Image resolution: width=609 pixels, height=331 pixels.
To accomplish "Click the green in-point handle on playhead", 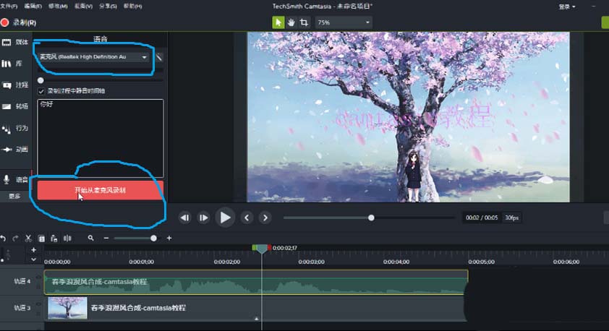I will pyautogui.click(x=254, y=248).
